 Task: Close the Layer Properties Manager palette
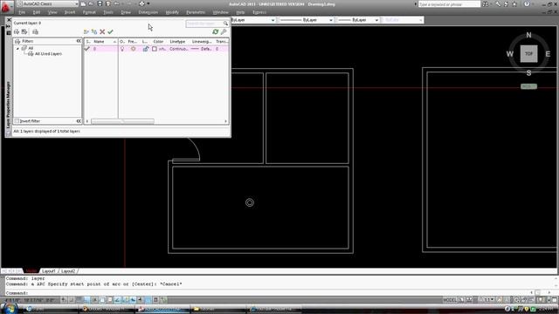click(x=9, y=20)
